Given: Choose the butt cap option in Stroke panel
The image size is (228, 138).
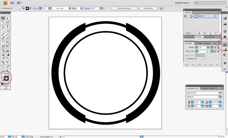Looking at the screenshot, I should (212, 47).
